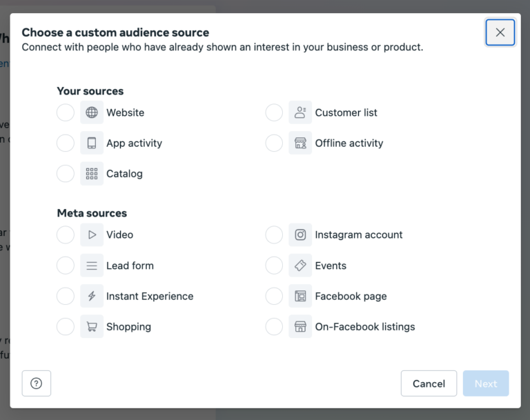Click the Instagram account label text
530x420 pixels.
[x=359, y=234]
